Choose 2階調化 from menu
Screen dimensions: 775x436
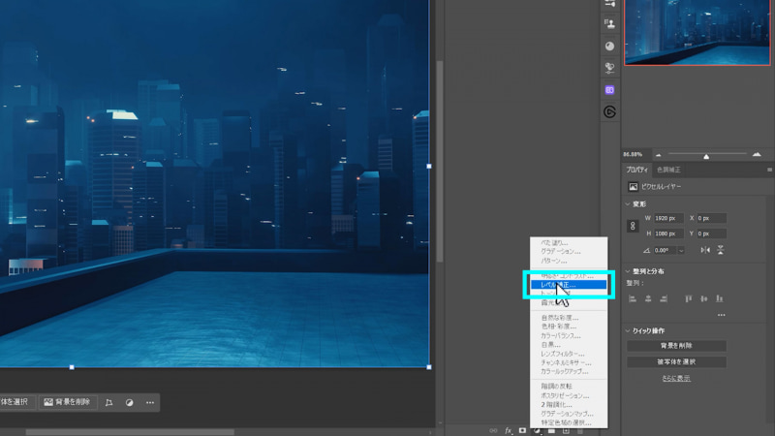tap(569, 404)
